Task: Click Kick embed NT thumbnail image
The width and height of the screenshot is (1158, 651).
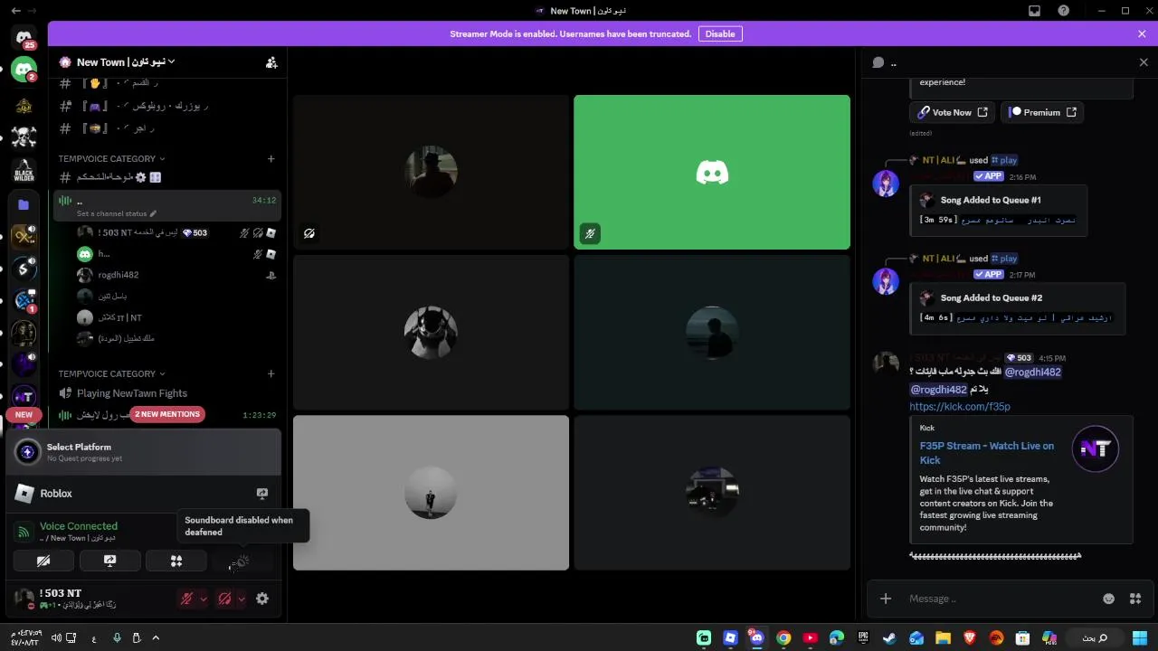Action: tap(1096, 448)
